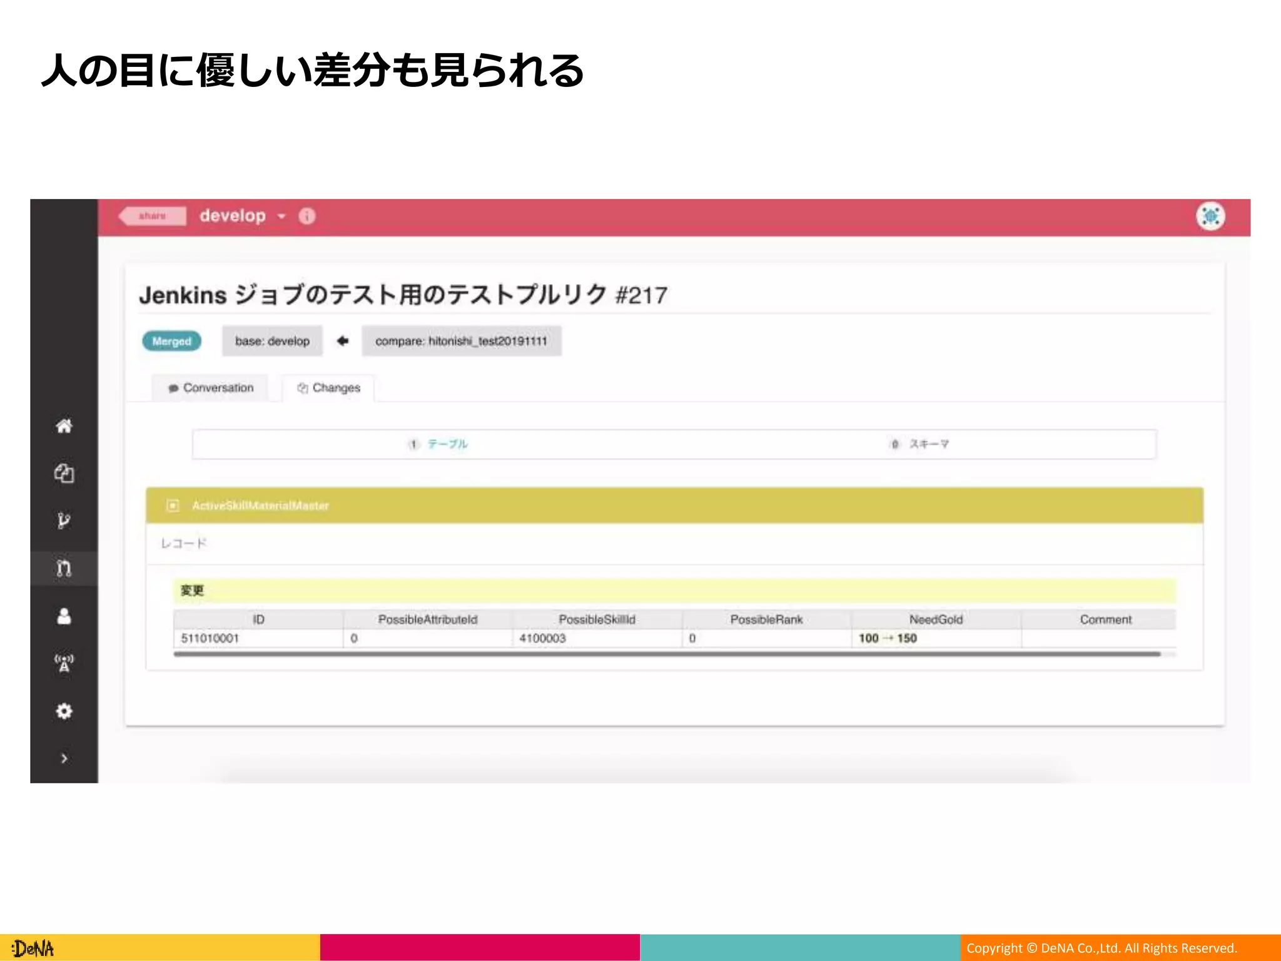Image resolution: width=1281 pixels, height=961 pixels.
Task: Open the user avatar in header
Action: [x=1210, y=216]
